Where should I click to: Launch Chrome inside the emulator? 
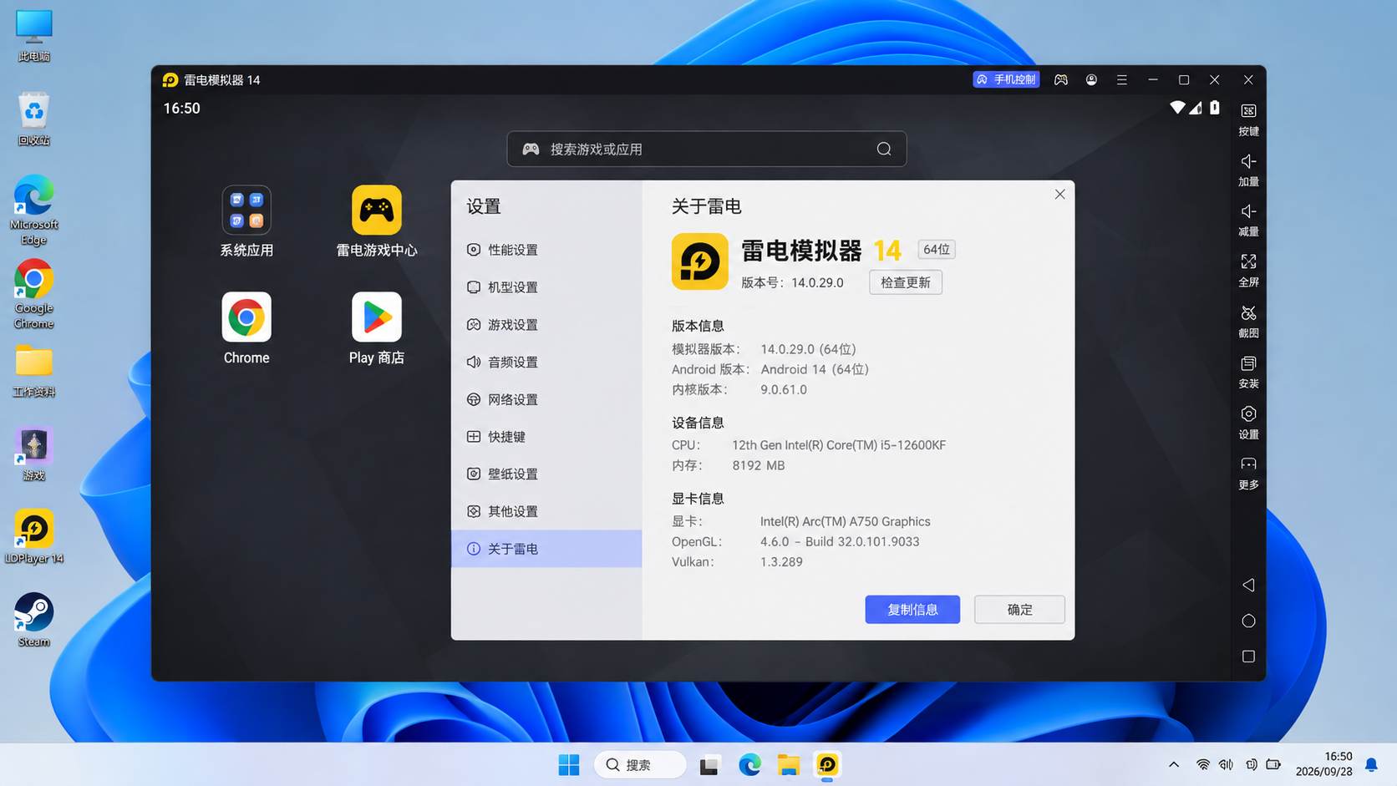[246, 328]
